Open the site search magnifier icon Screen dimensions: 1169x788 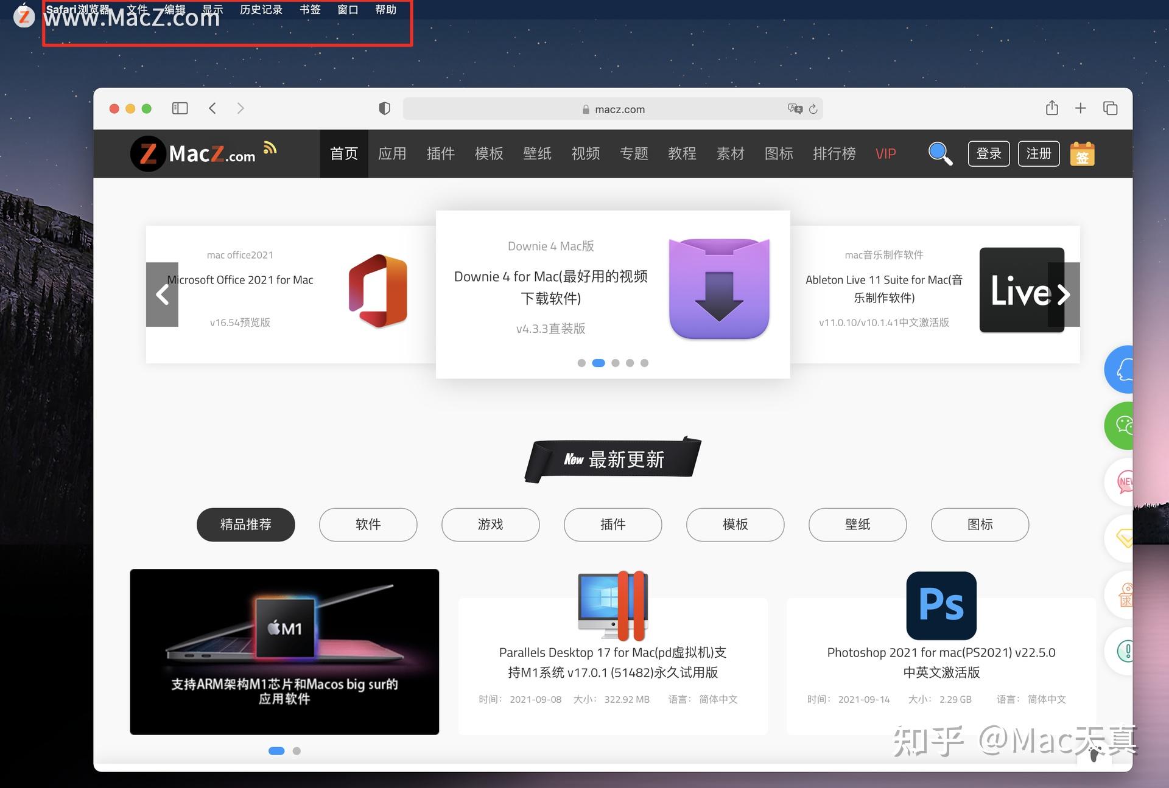coord(940,153)
